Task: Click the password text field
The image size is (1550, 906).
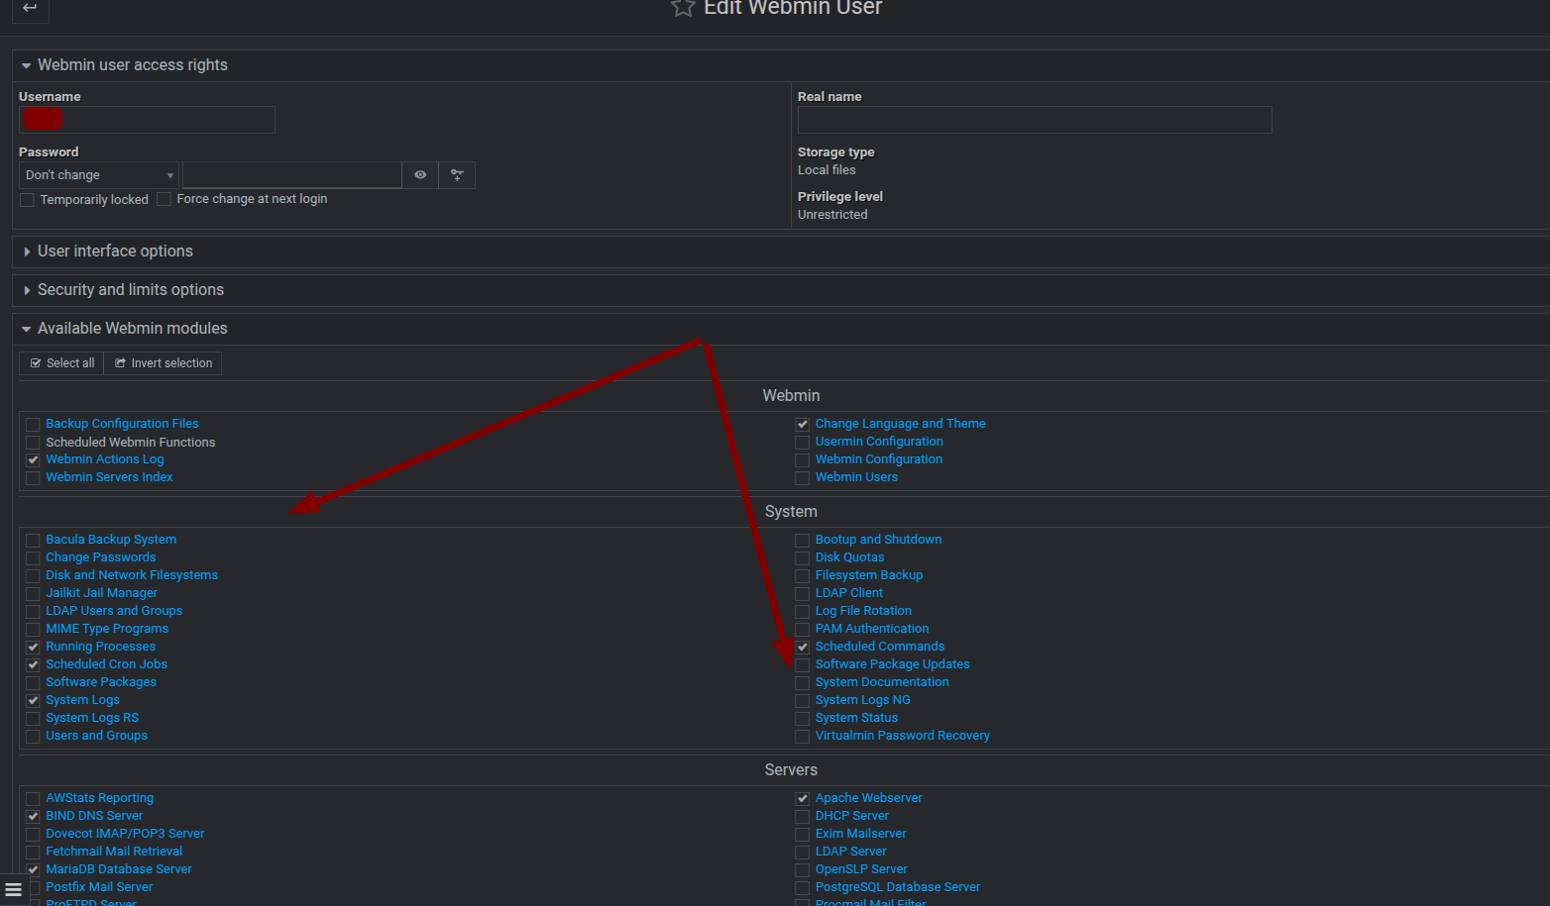Action: [x=292, y=175]
